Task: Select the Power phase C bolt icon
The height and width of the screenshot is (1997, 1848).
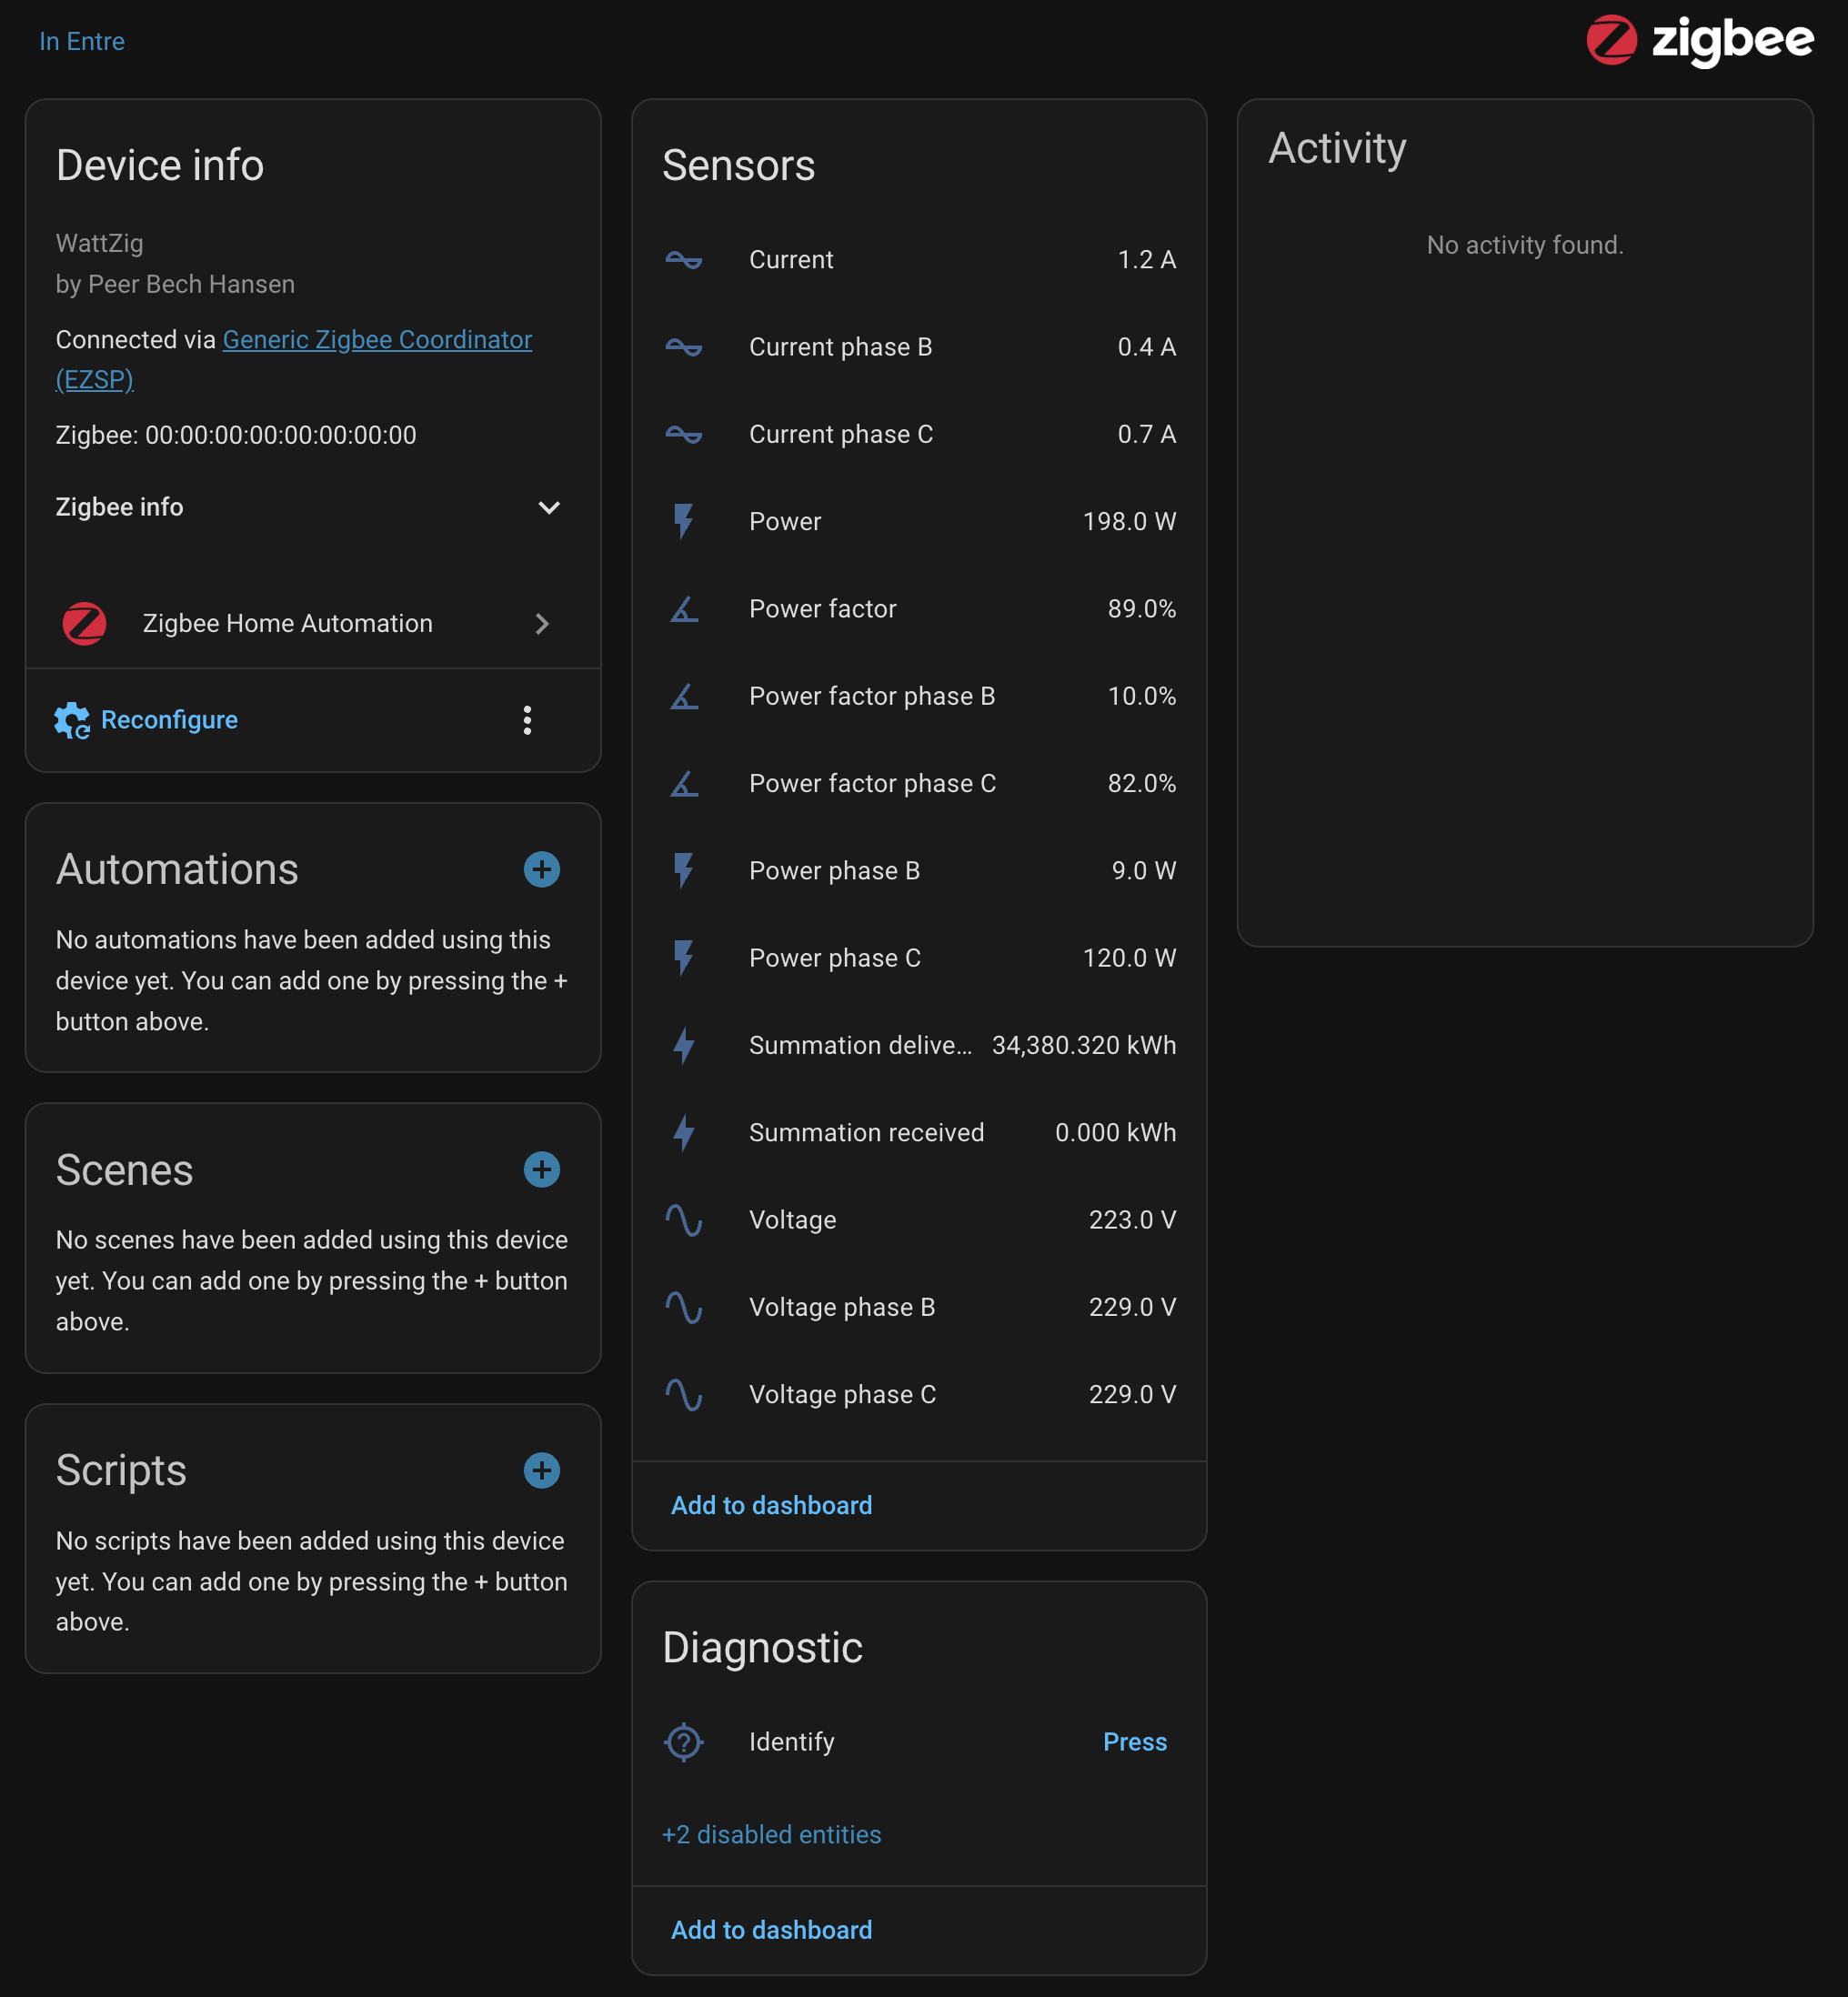Action: 684,957
